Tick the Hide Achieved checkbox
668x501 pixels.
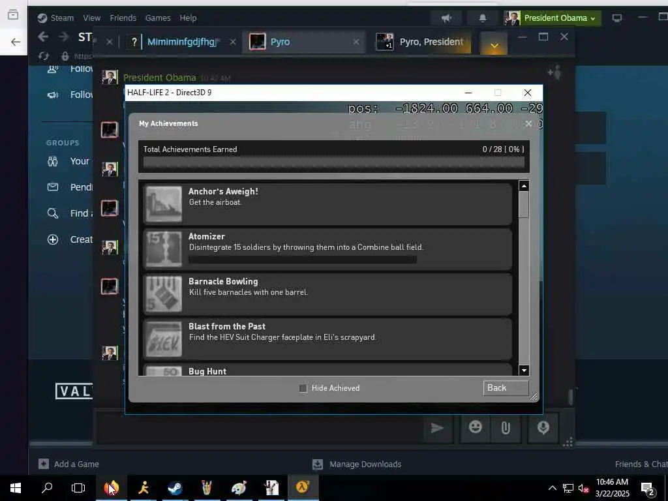tap(303, 388)
